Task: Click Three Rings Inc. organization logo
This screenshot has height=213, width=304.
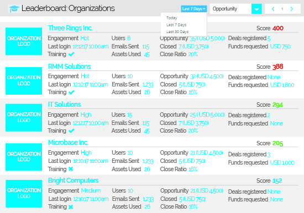Action: tap(24, 41)
